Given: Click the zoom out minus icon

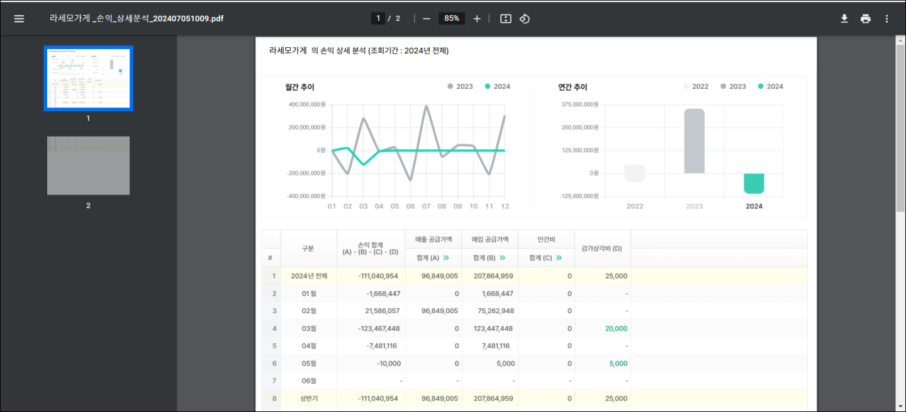Looking at the screenshot, I should (427, 19).
